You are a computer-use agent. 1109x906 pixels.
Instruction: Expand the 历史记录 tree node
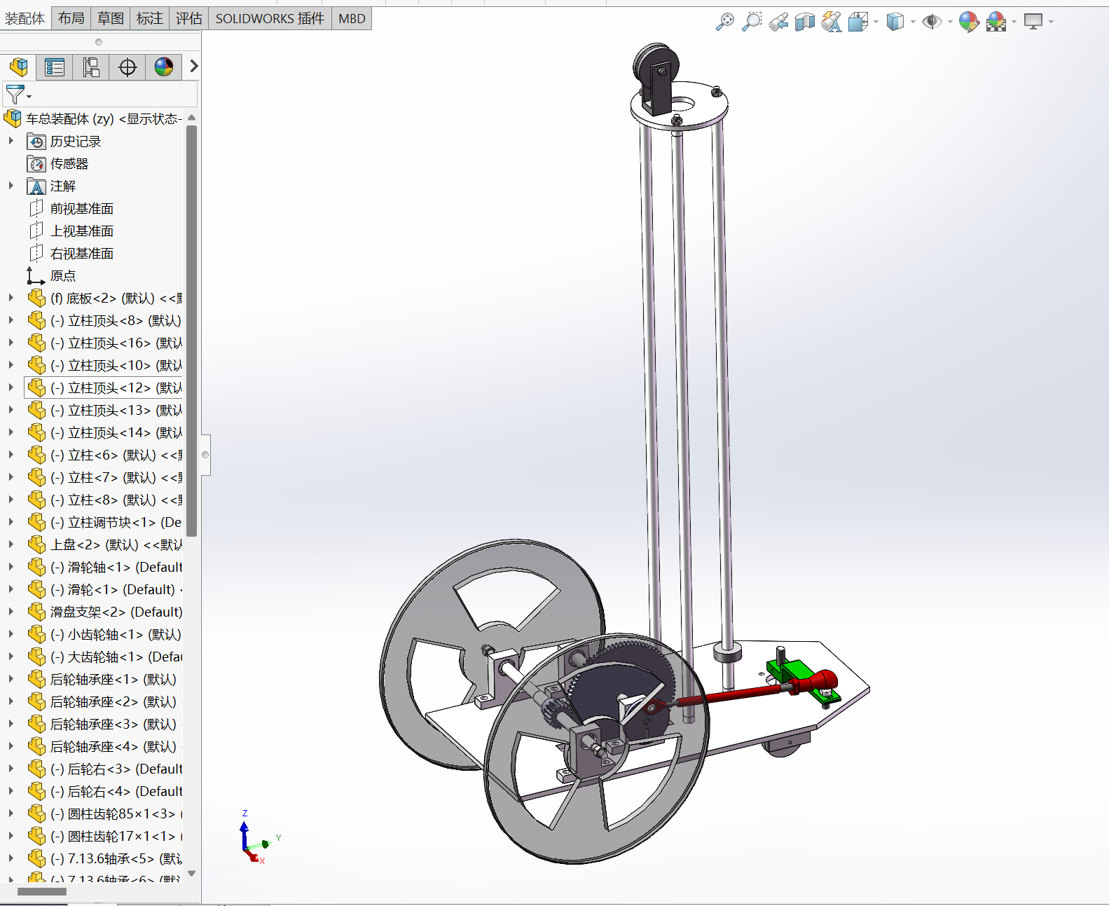click(11, 141)
